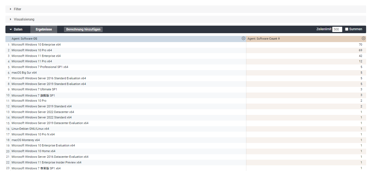Click count value 69
The image size is (371, 178).
(360, 50)
